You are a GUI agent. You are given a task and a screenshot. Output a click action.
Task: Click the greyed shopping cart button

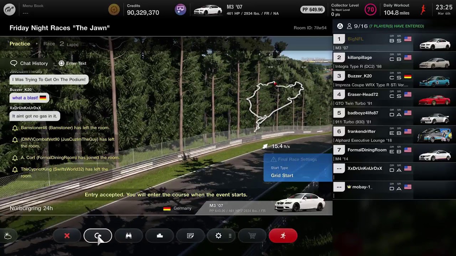click(252, 236)
